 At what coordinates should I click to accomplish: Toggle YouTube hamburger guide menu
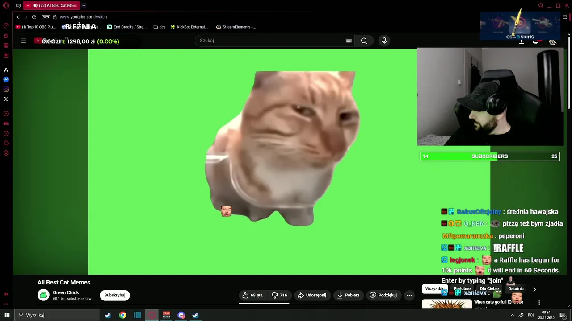click(x=23, y=41)
